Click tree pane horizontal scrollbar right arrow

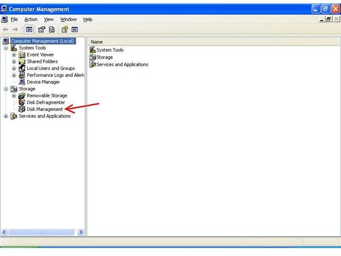(x=81, y=232)
